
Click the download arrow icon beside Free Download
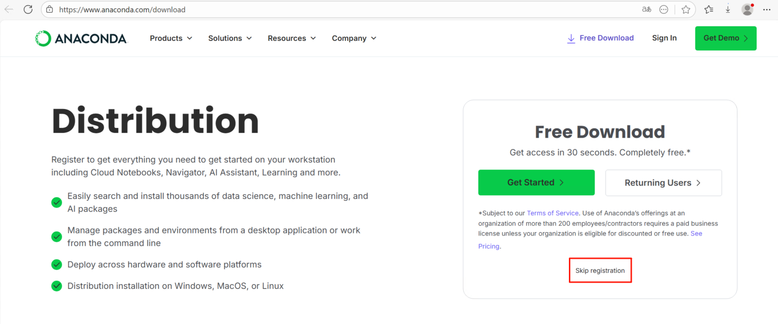571,38
